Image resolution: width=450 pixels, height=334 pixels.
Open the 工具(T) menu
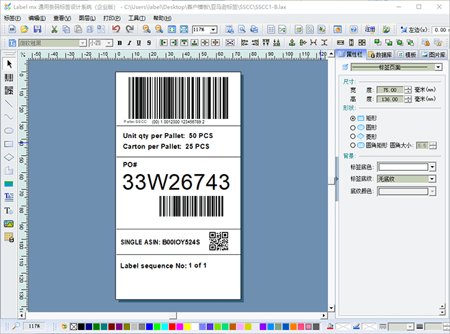[x=137, y=18]
